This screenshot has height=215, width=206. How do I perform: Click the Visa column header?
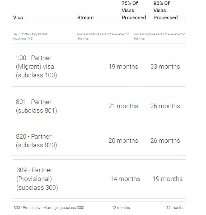click(18, 18)
